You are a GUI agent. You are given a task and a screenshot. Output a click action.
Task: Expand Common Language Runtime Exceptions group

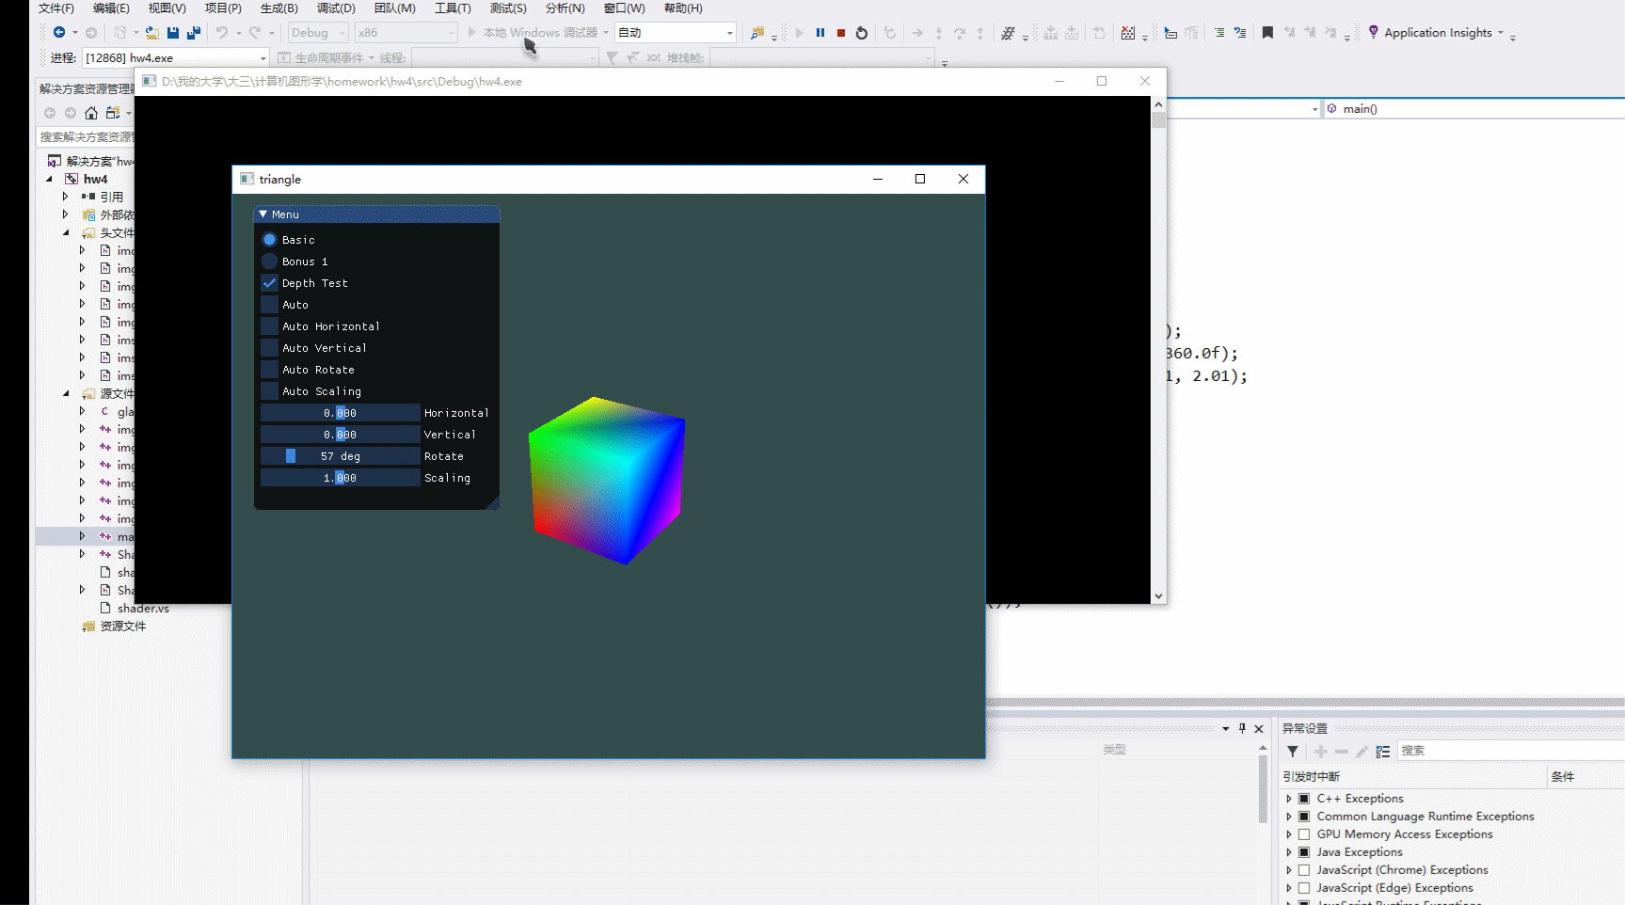coord(1289,817)
